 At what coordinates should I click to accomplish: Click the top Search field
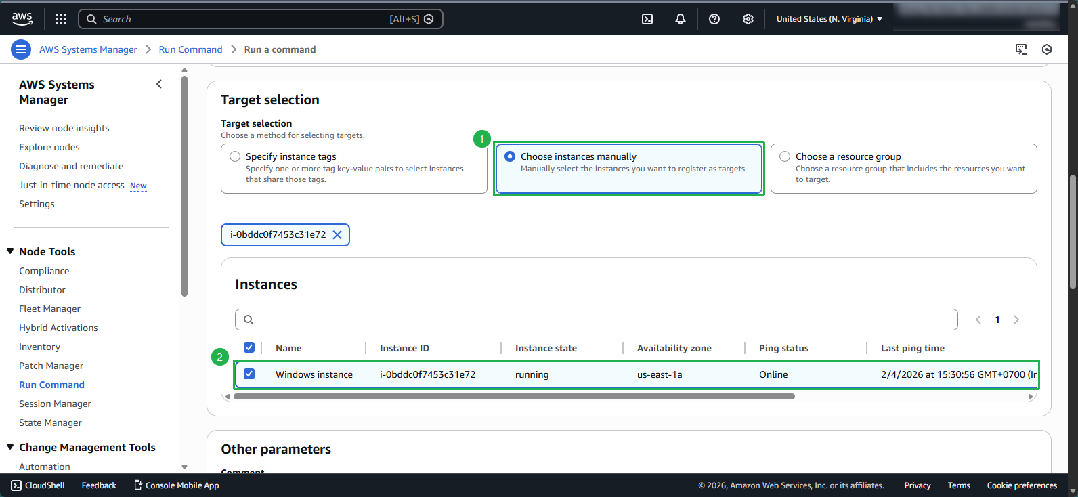261,19
